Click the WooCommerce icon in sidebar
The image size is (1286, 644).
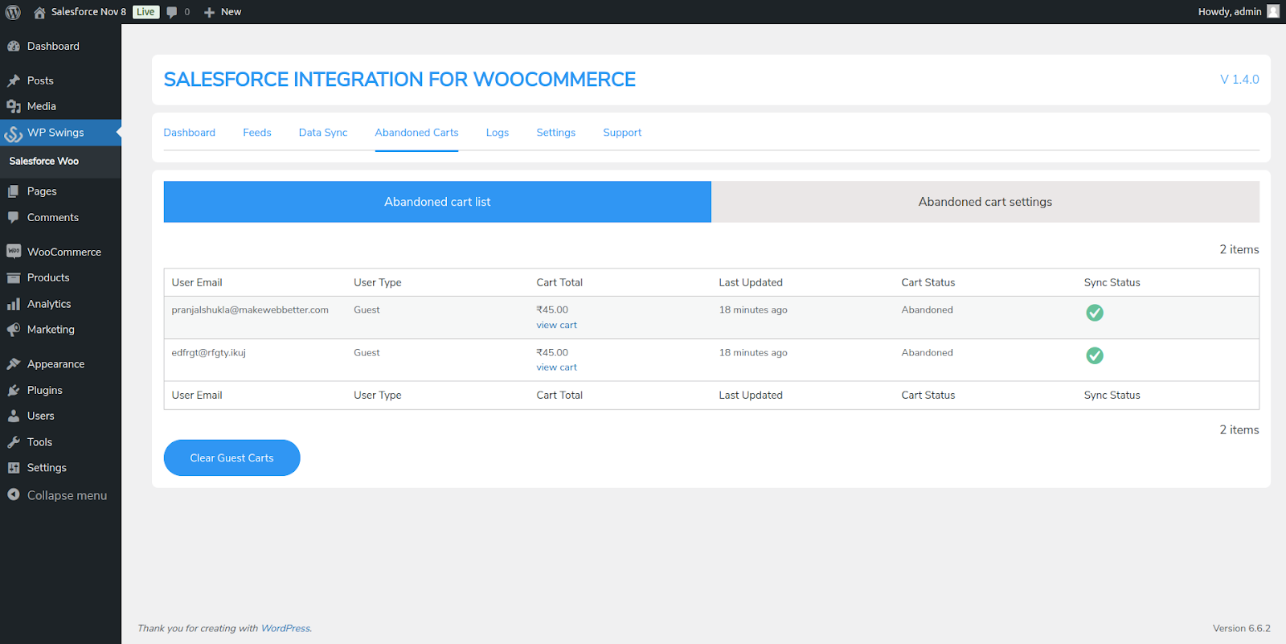(14, 252)
